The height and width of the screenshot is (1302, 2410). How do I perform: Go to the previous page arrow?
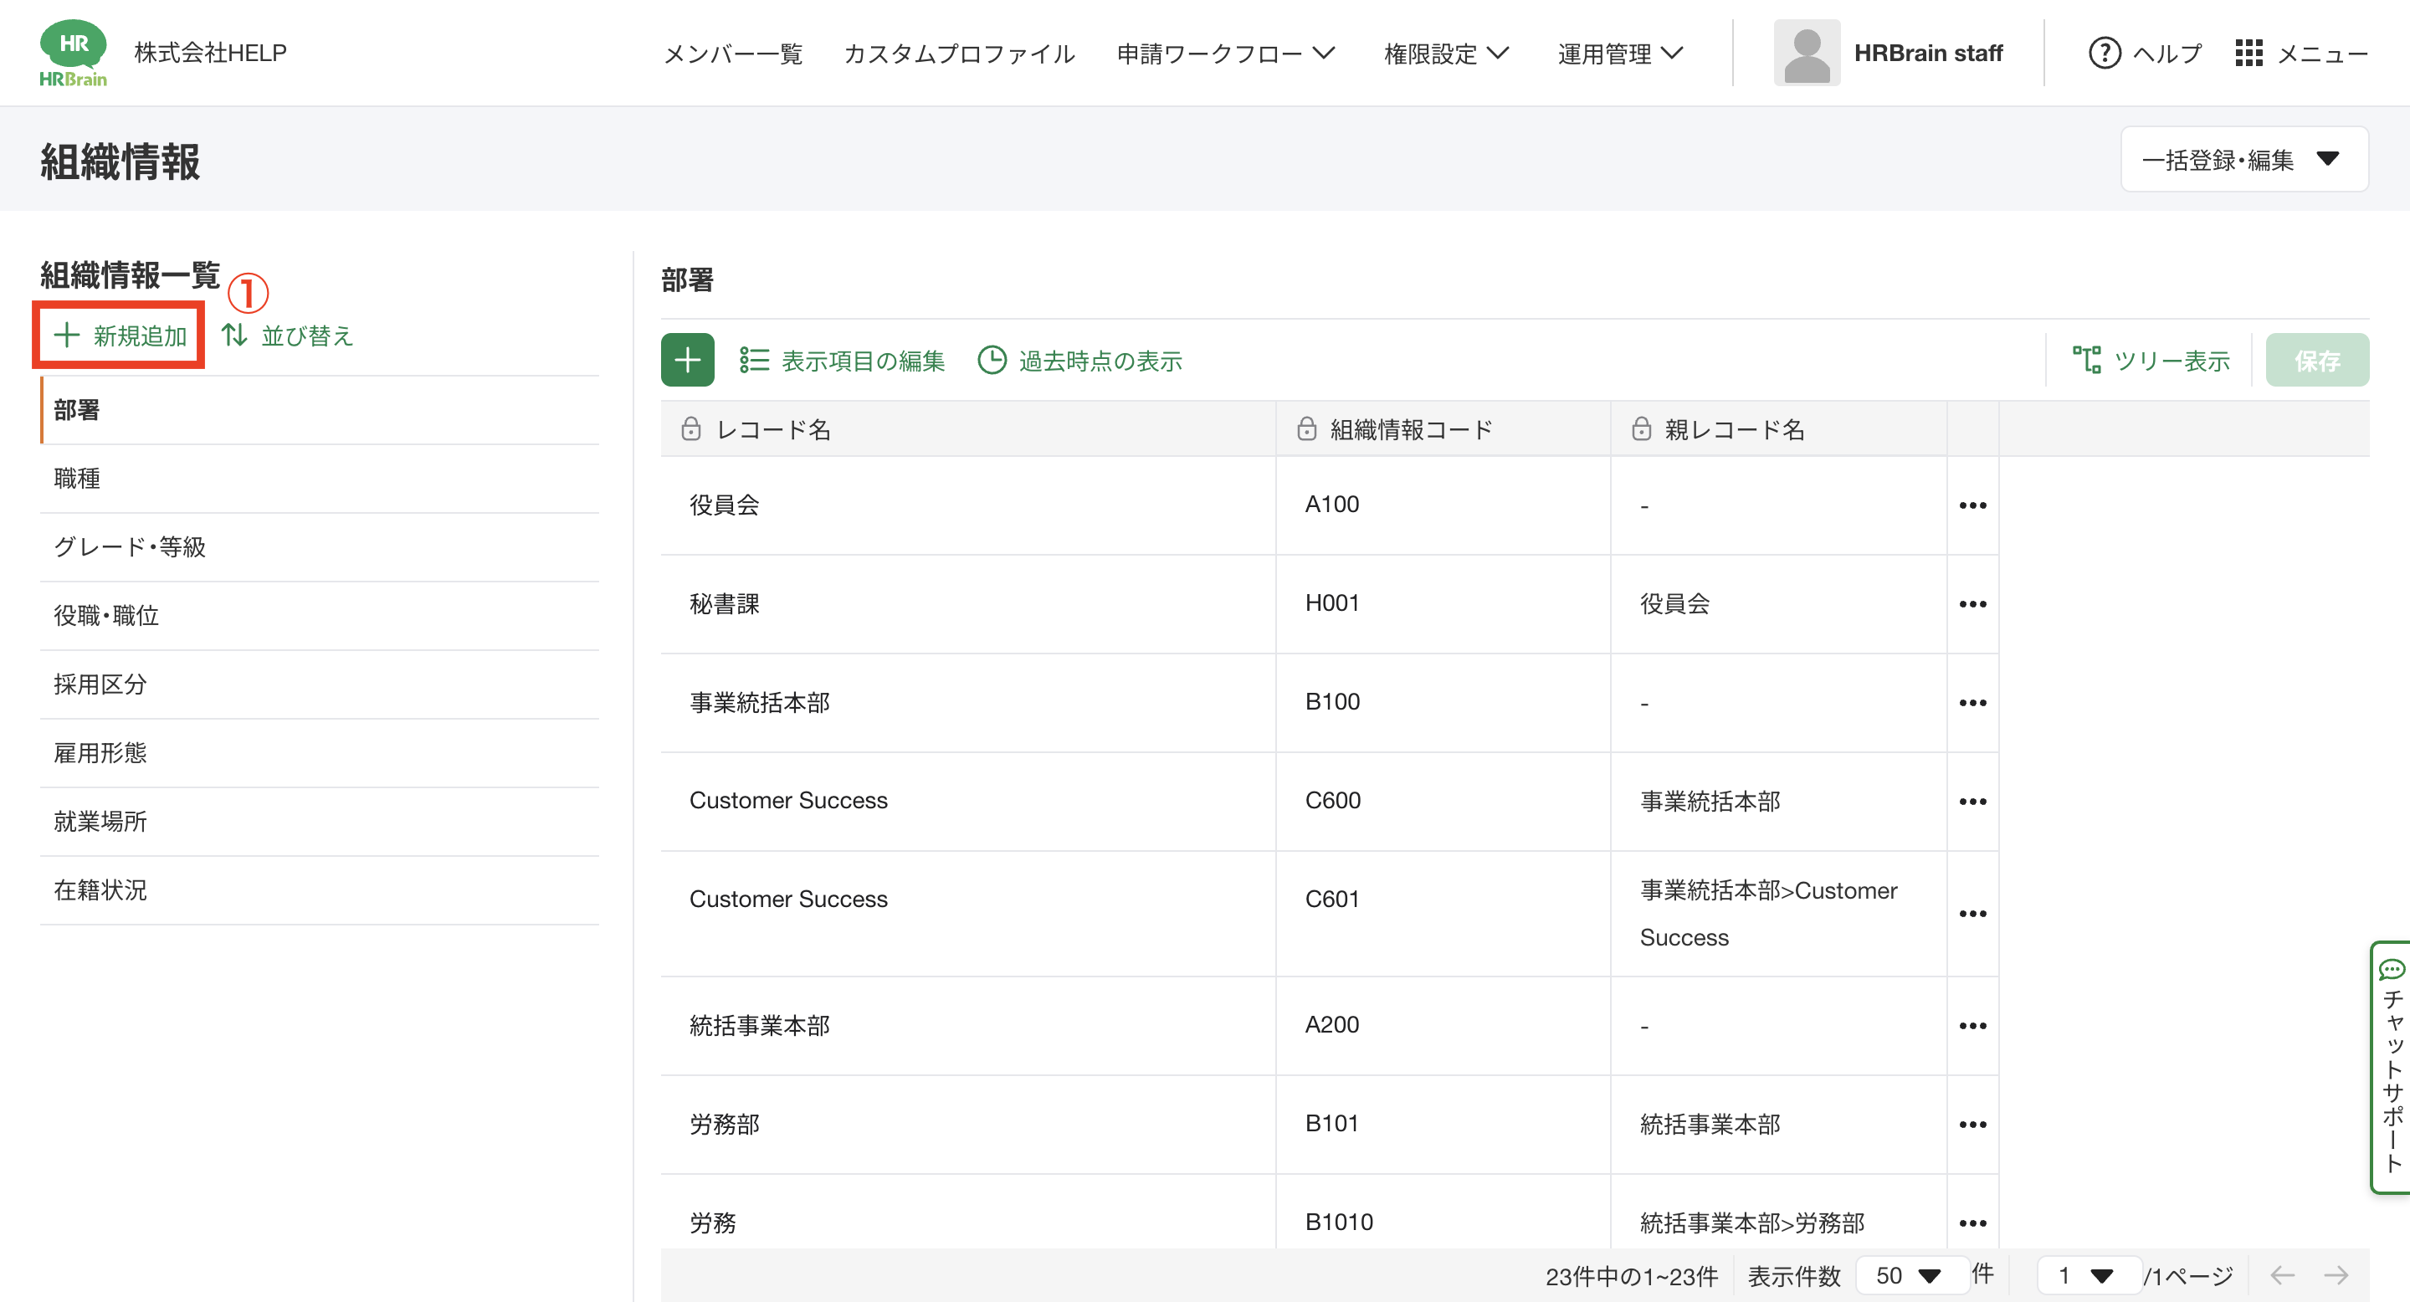2283,1275
